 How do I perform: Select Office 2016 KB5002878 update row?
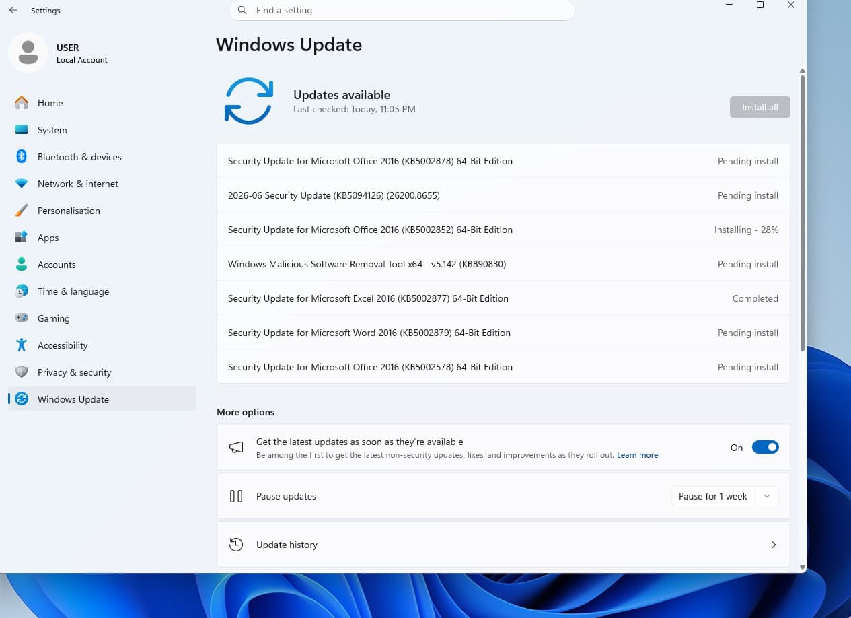[503, 161]
